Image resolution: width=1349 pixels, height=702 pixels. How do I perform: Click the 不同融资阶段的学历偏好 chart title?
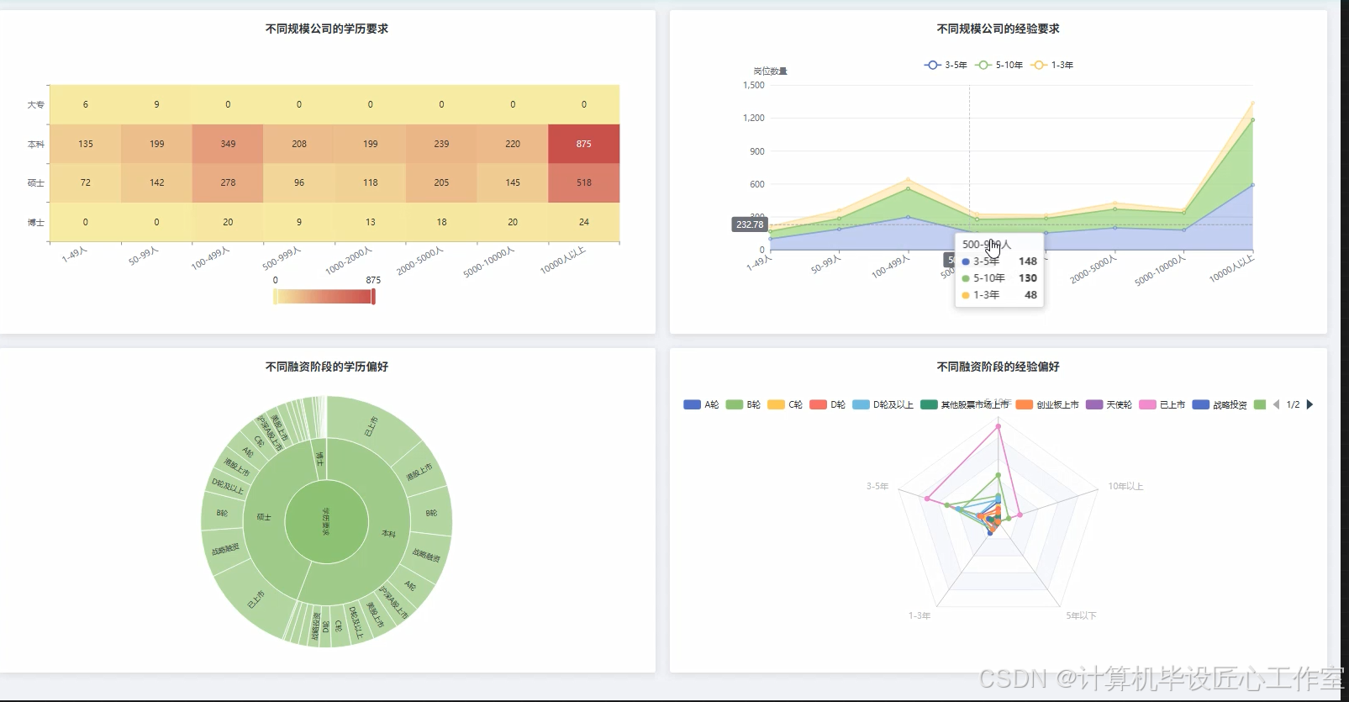point(327,367)
